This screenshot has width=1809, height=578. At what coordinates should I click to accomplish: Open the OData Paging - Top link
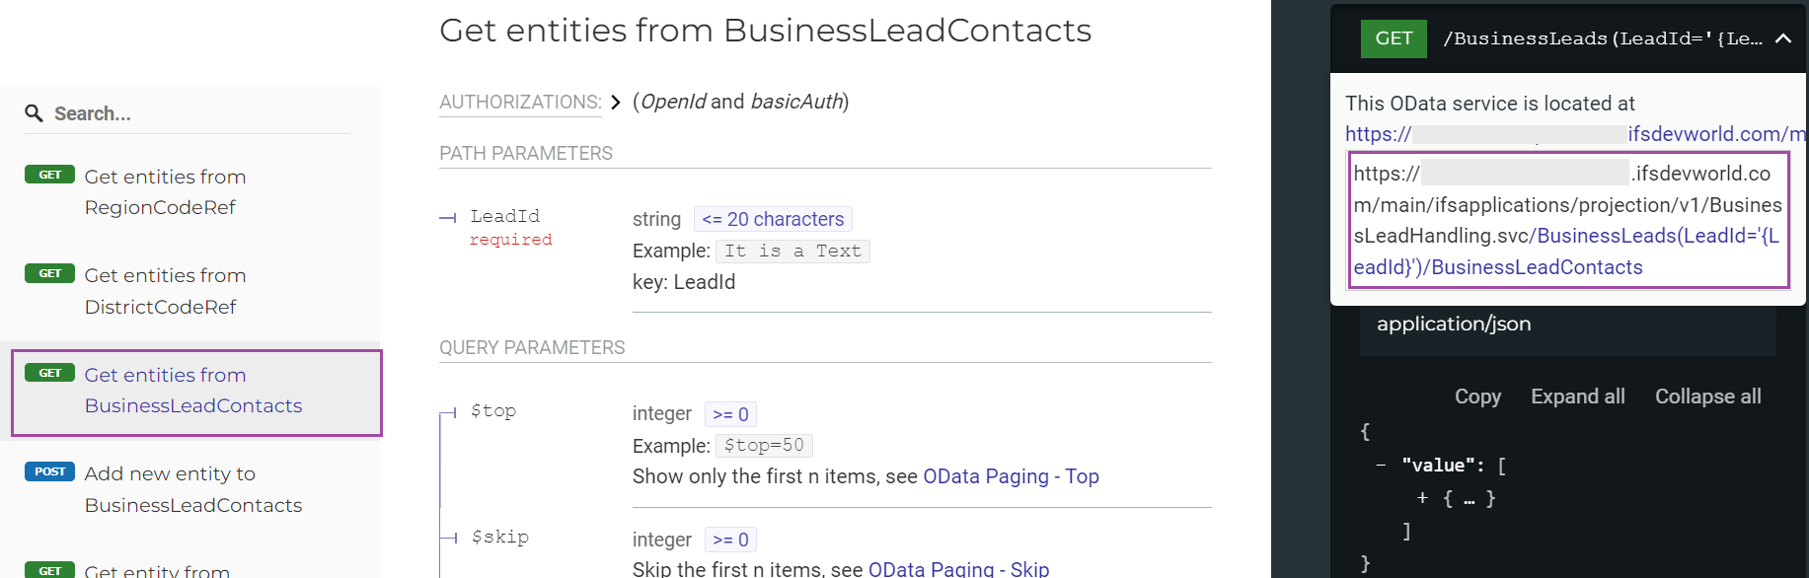point(1011,476)
